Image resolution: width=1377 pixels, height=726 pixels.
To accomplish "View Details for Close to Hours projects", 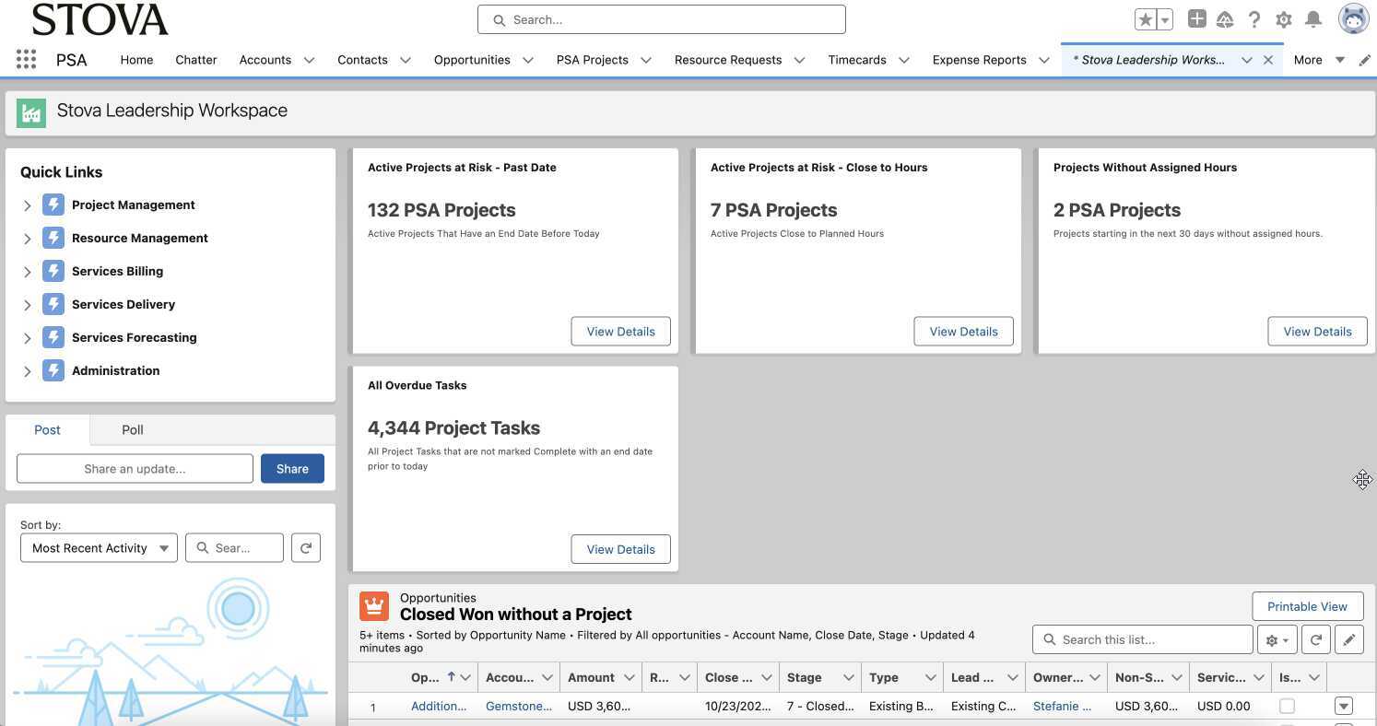I will tap(963, 332).
